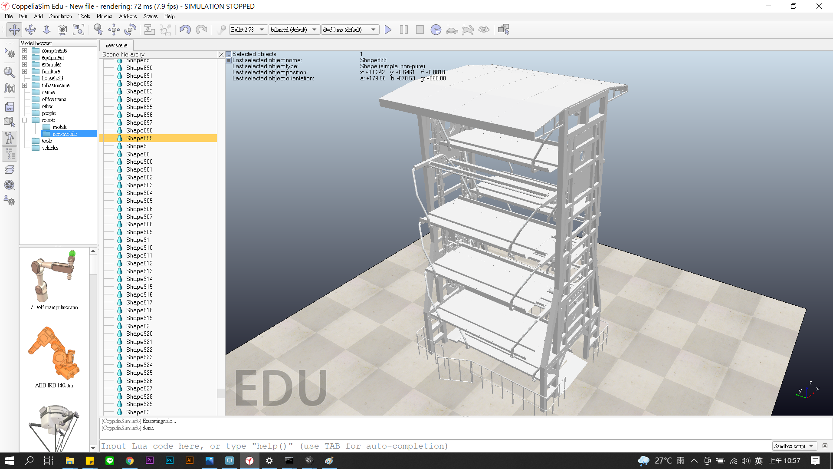Open the Bullet 2.78 physics engine dropdown
The image size is (833, 469).
(248, 30)
